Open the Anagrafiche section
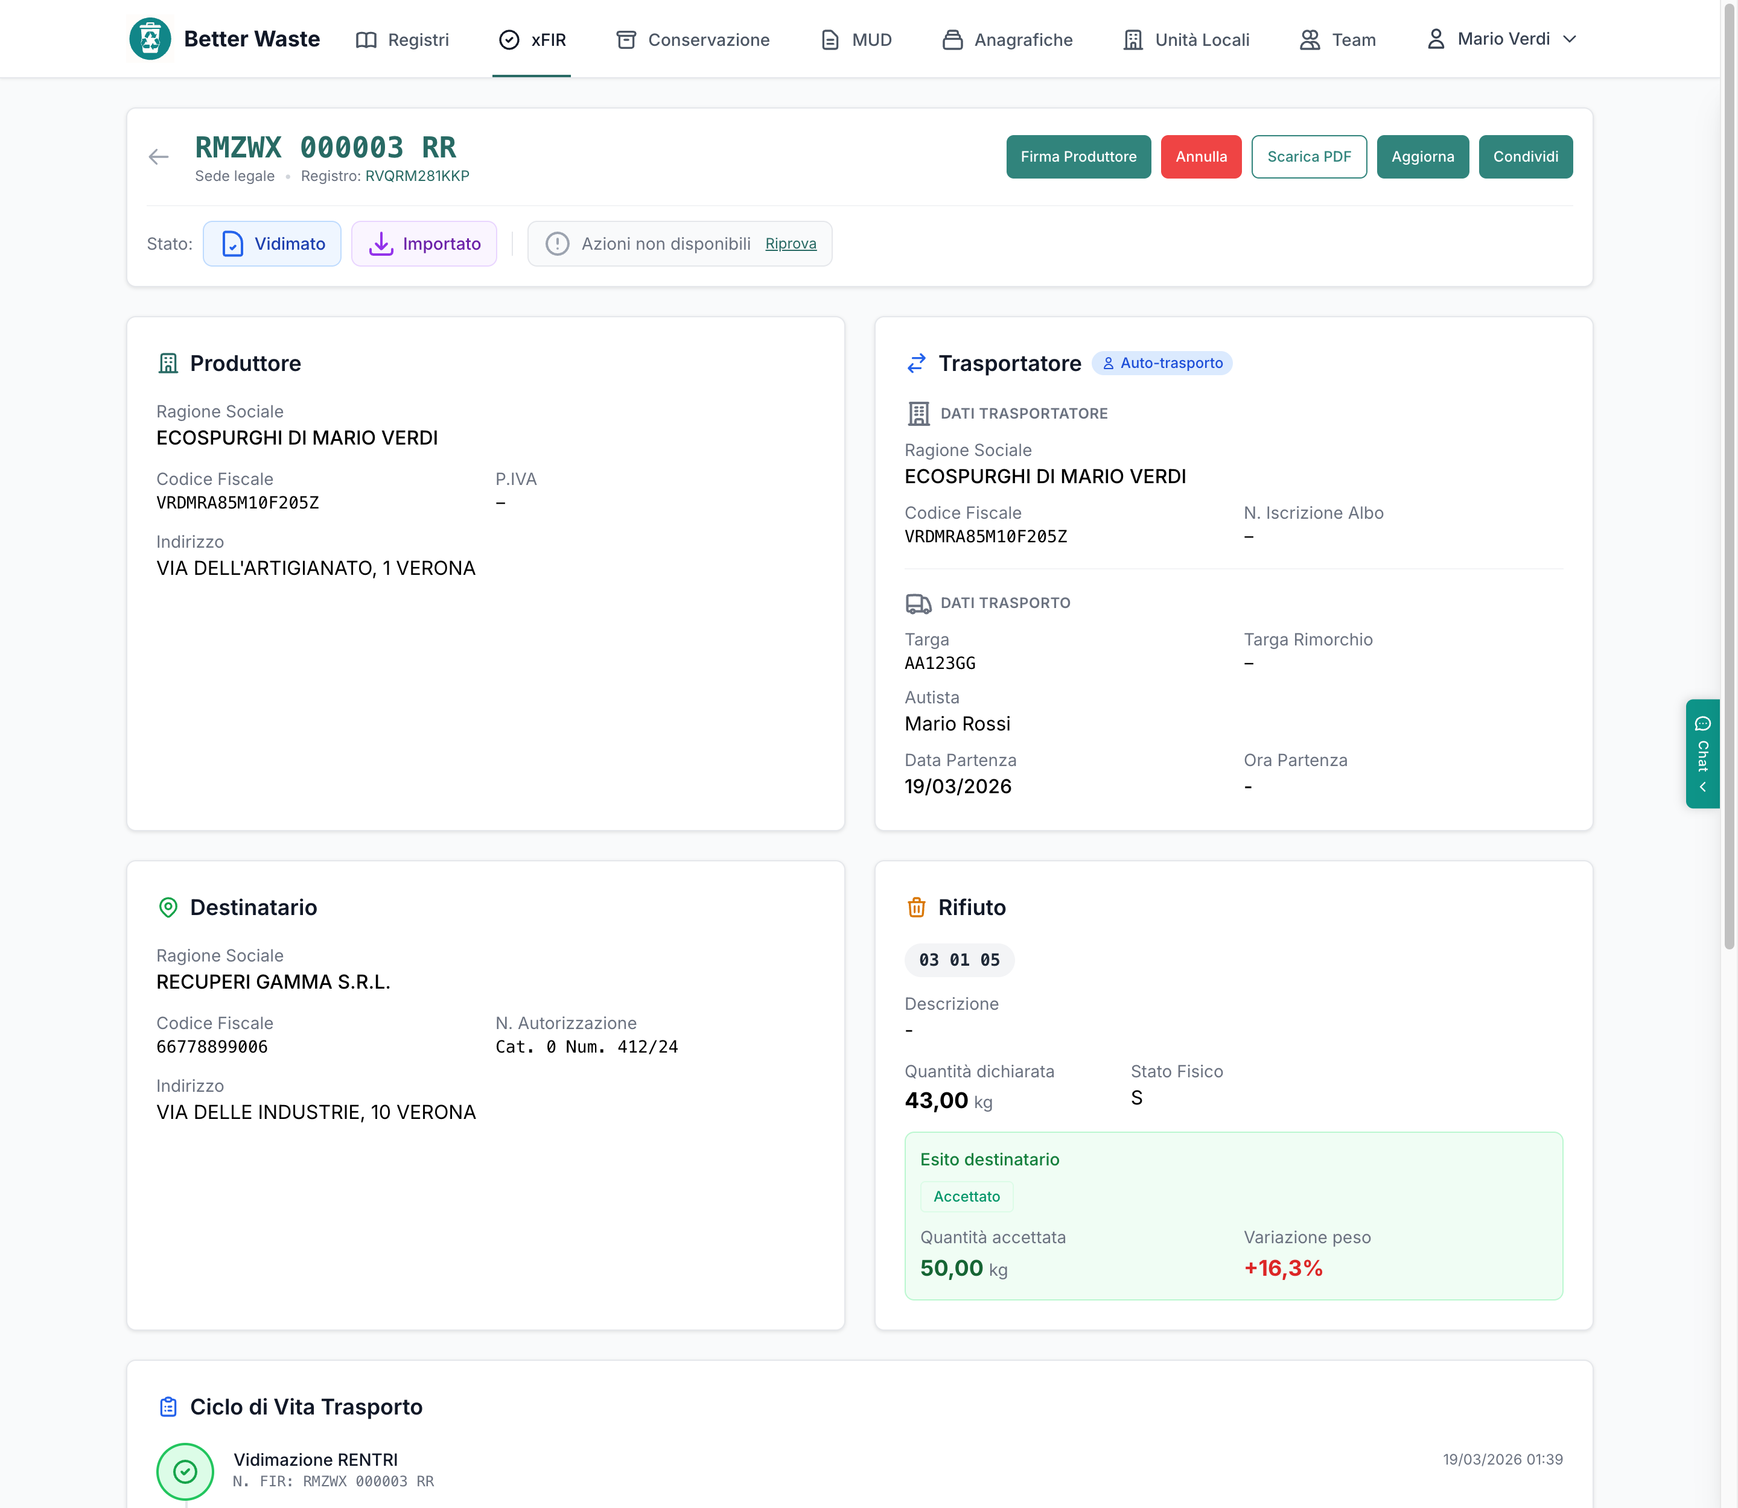 [x=1007, y=40]
